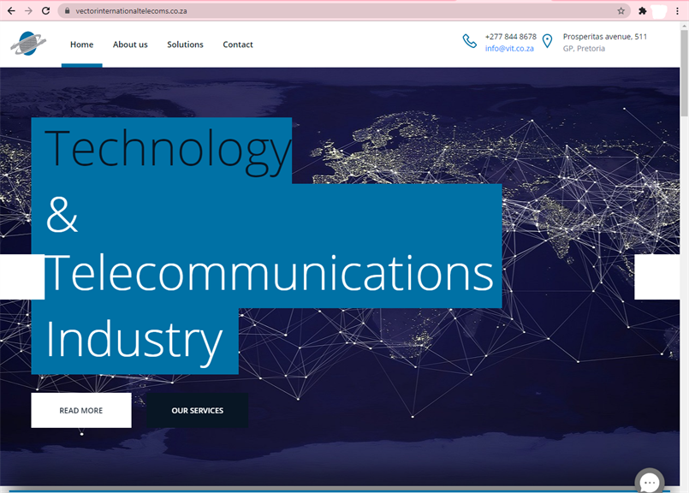Go to previous slide with left white arrow block

[22, 276]
